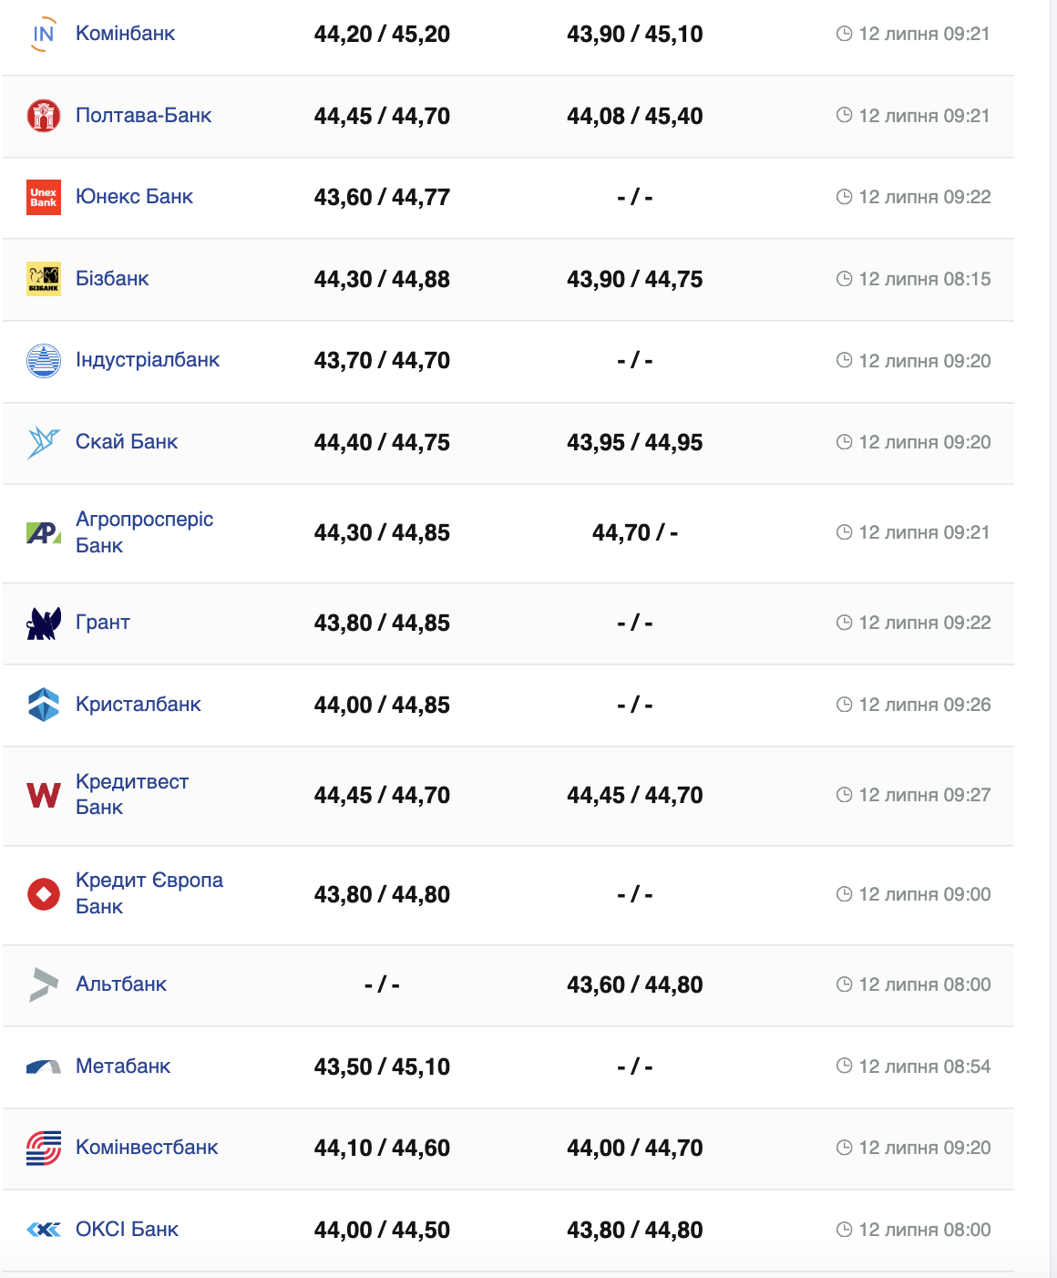Click the Кристалбанк blue logo
The image size is (1057, 1278).
click(x=43, y=705)
